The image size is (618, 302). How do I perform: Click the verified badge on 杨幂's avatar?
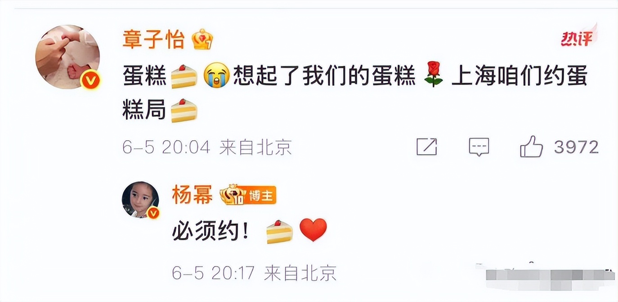click(x=153, y=213)
